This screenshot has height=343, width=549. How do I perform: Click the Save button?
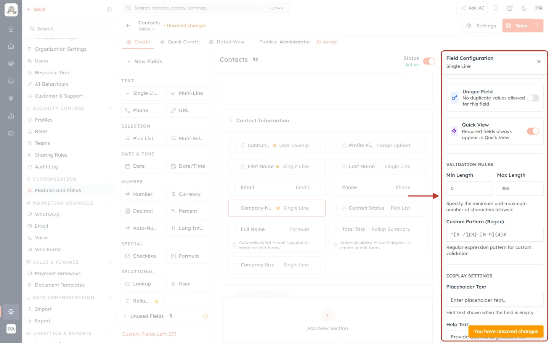(x=517, y=26)
